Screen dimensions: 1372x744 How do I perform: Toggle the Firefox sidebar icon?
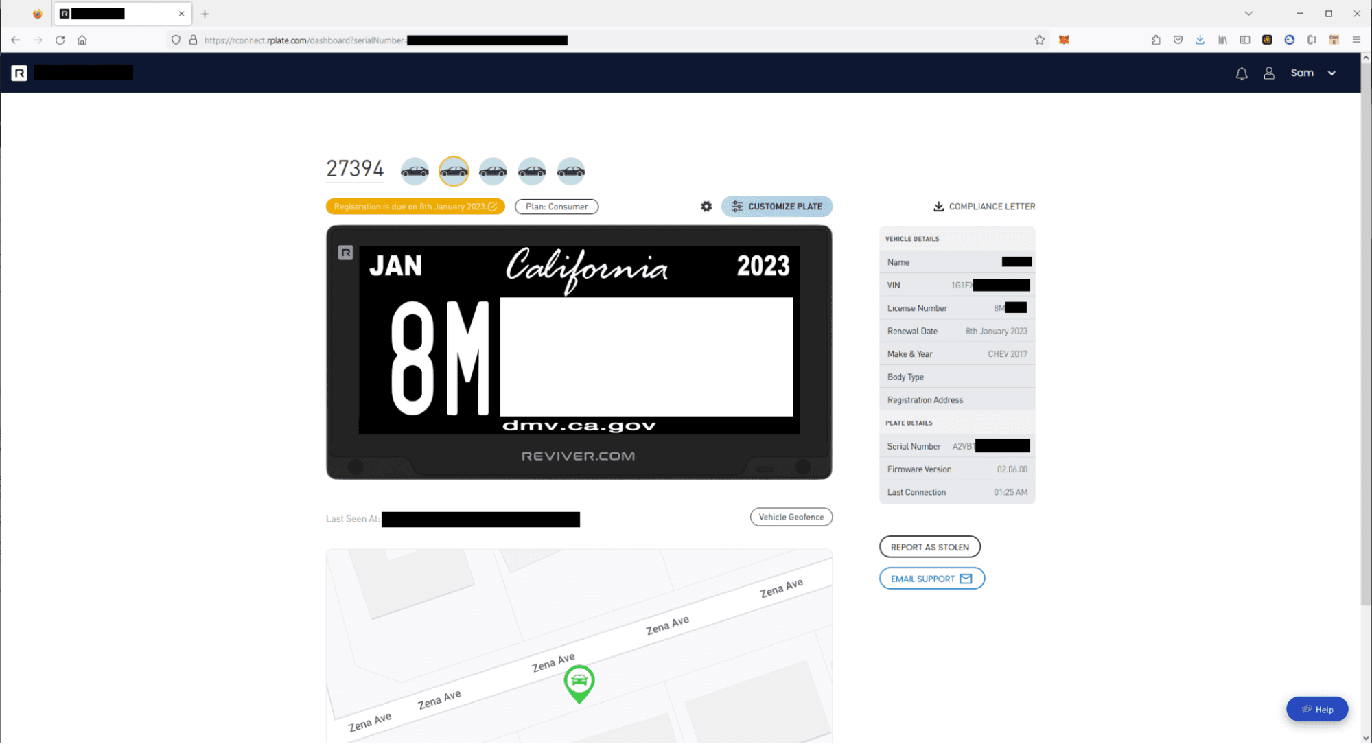1245,40
